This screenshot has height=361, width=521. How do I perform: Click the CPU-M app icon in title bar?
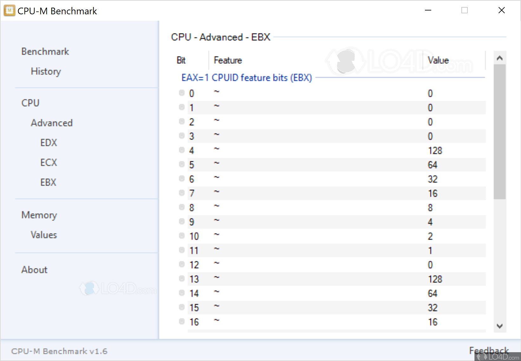point(9,10)
